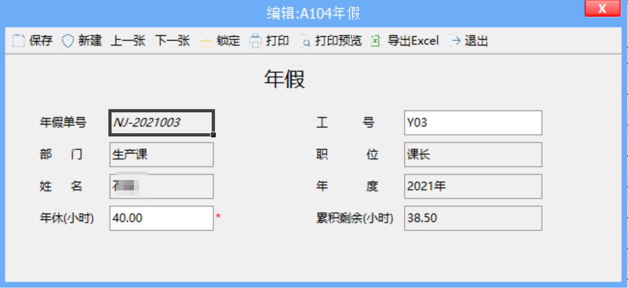The height and width of the screenshot is (288, 628).
Task: Click the 退出 toolbar label
Action: [476, 40]
